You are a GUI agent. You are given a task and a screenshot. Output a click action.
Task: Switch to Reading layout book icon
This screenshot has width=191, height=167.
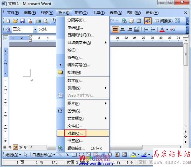click(x=25, y=147)
